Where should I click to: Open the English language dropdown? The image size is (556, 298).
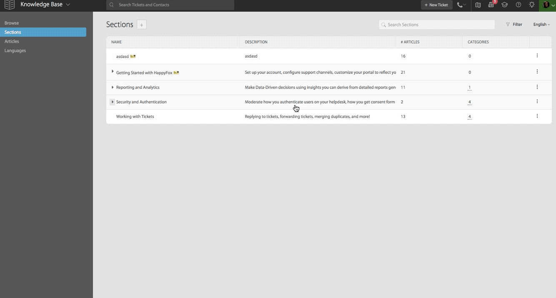point(541,25)
